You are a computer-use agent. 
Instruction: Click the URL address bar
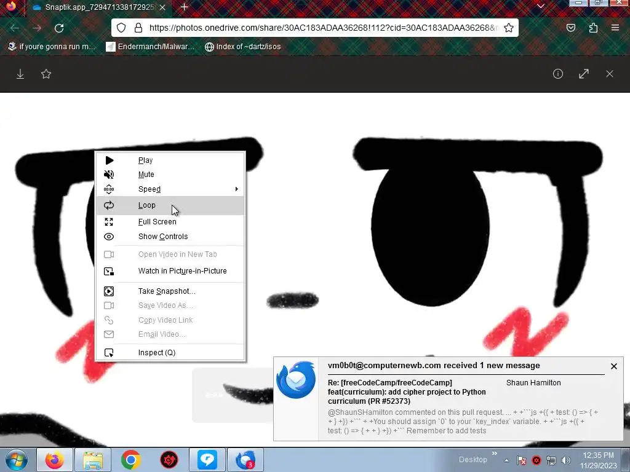[x=314, y=28]
